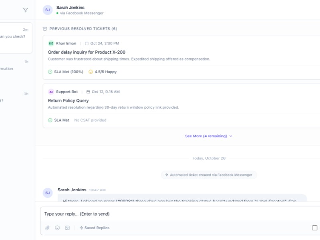Viewport: 320px width, 240px height.
Task: Click the SLA Met icon on Return Policy Query
Action: click(x=50, y=120)
